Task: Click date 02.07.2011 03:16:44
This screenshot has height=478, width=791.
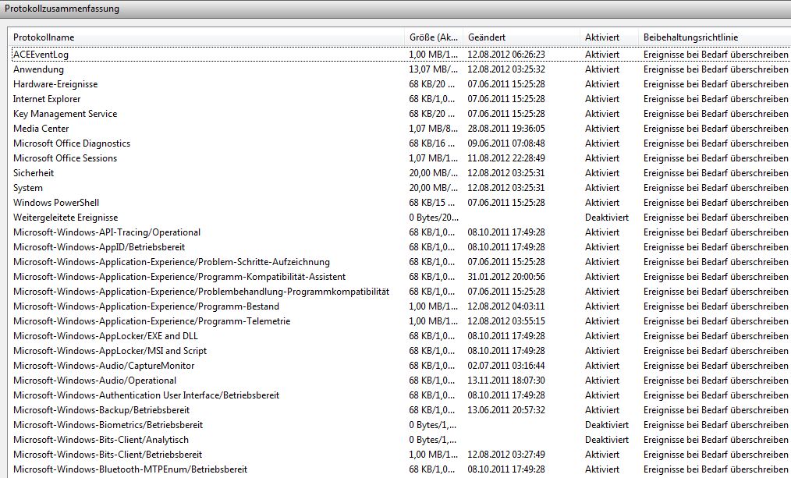Action: pos(506,366)
